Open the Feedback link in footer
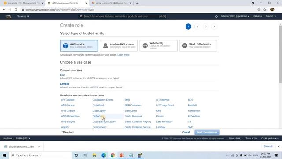The image size is (282, 159). pos(7,138)
